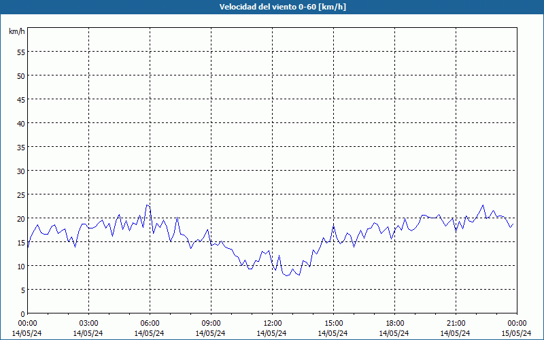544x340 pixels.
Task: Click the 20 value on the vertical axis
Action: 21,218
